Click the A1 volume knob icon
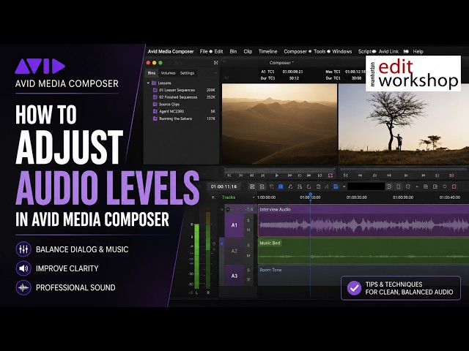469x351 pixels. [228, 210]
